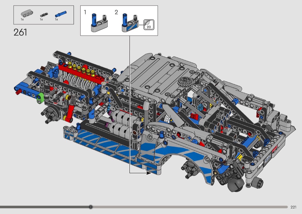Click the page number 221
The width and height of the screenshot is (302, 214).
pos(293,207)
